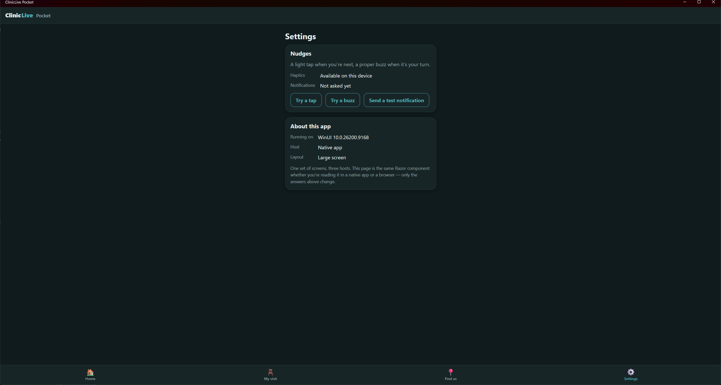Viewport: 721px width, 385px height.
Task: Click the 'Not asked yet' notifications value
Action: coord(335,86)
